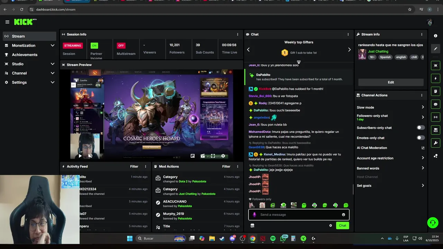Open Stream info panel three-dot menu
This screenshot has width=443, height=249.
pos(422,34)
